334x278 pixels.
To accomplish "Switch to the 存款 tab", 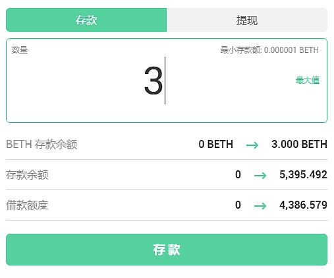I will 86,20.
